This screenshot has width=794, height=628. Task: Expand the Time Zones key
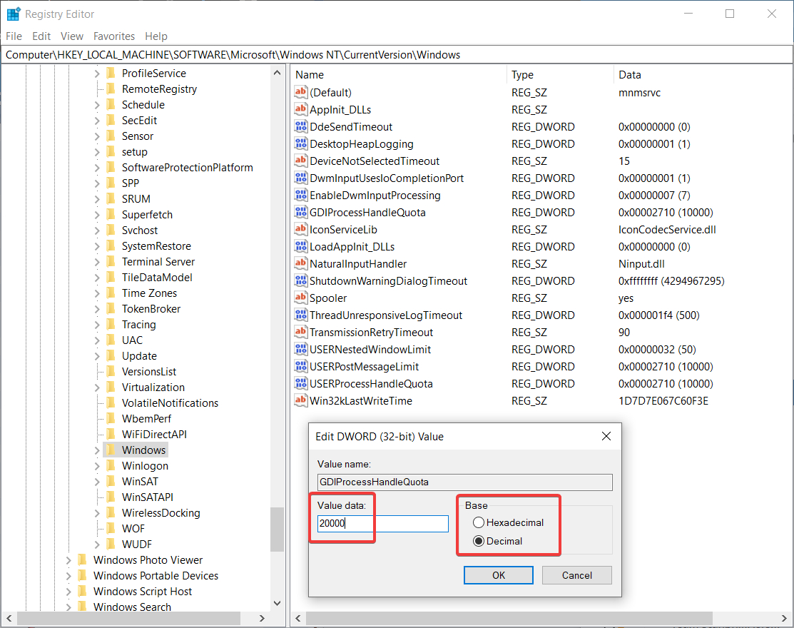[97, 293]
